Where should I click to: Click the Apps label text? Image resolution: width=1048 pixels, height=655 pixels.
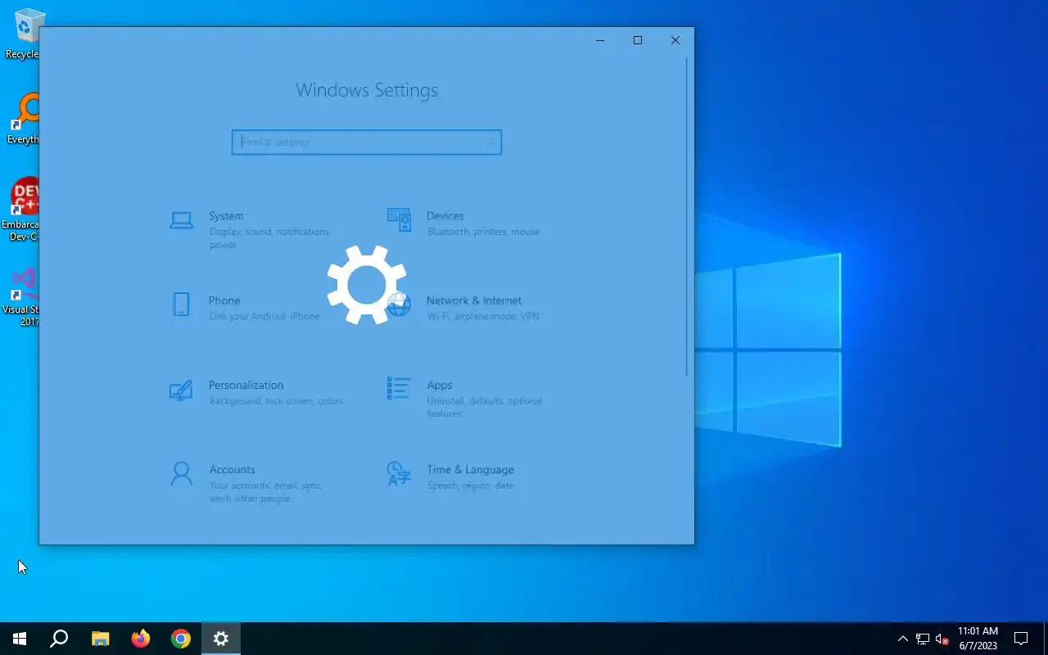439,385
